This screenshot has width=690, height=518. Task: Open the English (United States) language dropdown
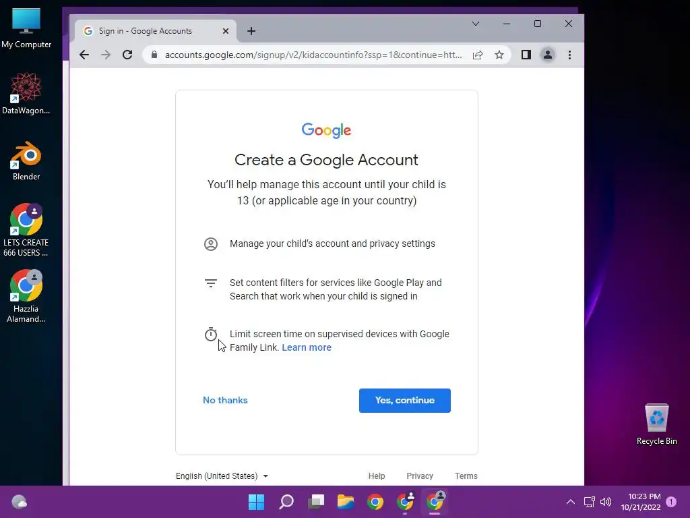pyautogui.click(x=222, y=476)
